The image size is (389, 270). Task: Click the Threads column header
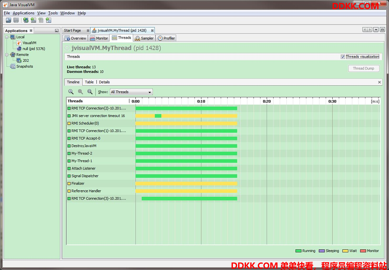pos(98,101)
